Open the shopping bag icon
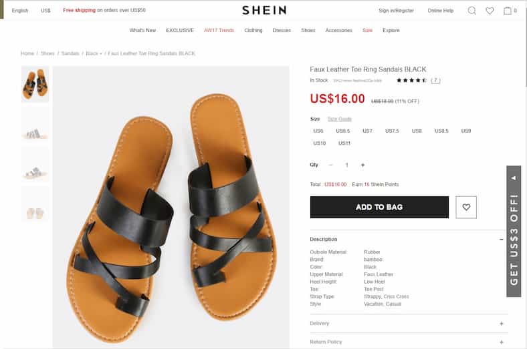This screenshot has width=527, height=349. coord(507,11)
